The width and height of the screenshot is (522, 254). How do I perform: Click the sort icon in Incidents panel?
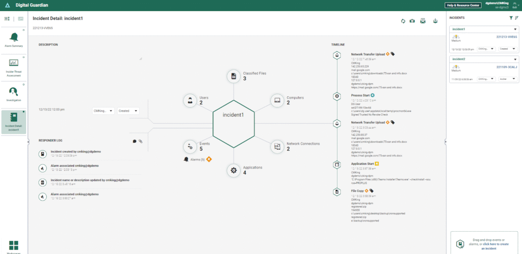coord(517,18)
